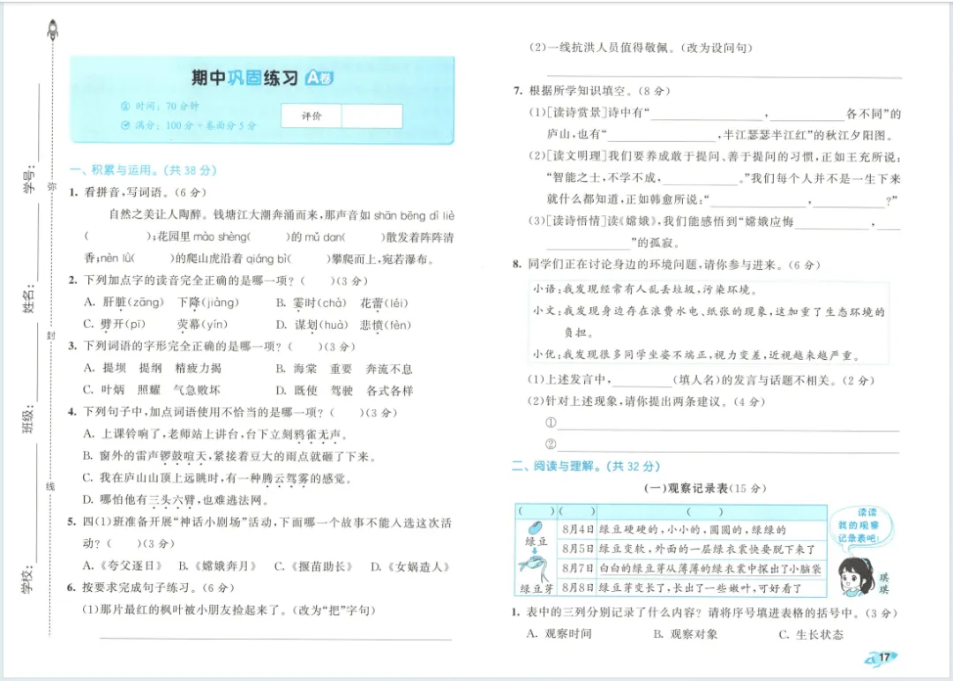Viewport: 953px width, 681px height.
Task: Click question "1. 看拼音,写词语。(6 分)"
Action: (138, 192)
